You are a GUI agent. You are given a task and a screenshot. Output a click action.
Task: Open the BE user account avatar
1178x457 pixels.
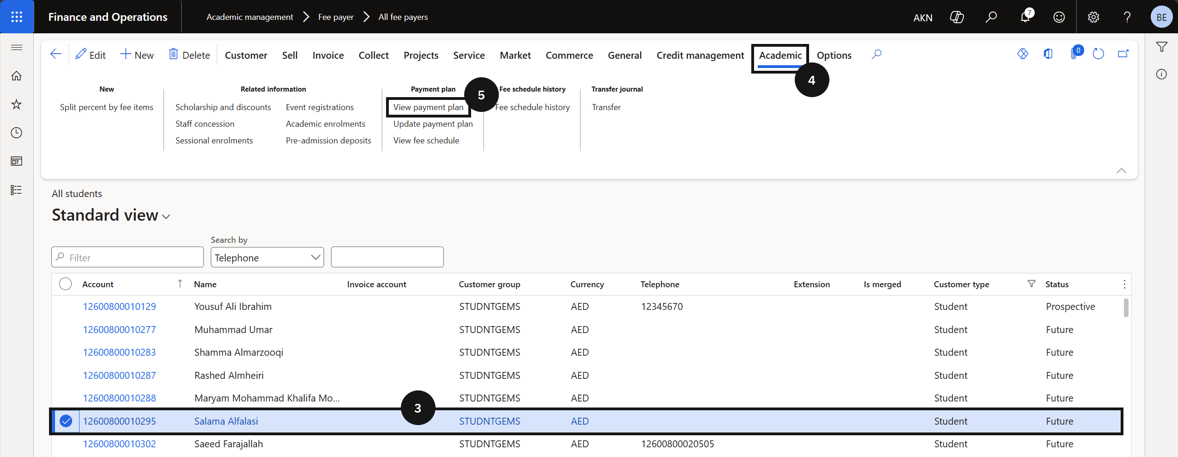(x=1161, y=17)
